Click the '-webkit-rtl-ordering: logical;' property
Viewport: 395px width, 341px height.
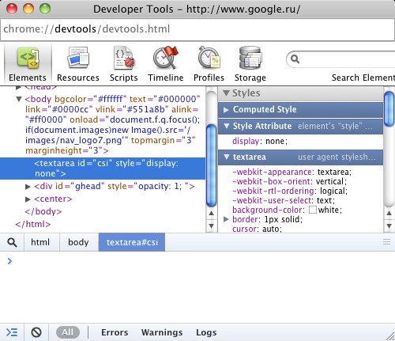click(290, 191)
